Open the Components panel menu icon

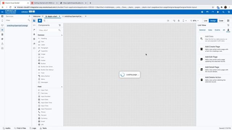coord(59,25)
